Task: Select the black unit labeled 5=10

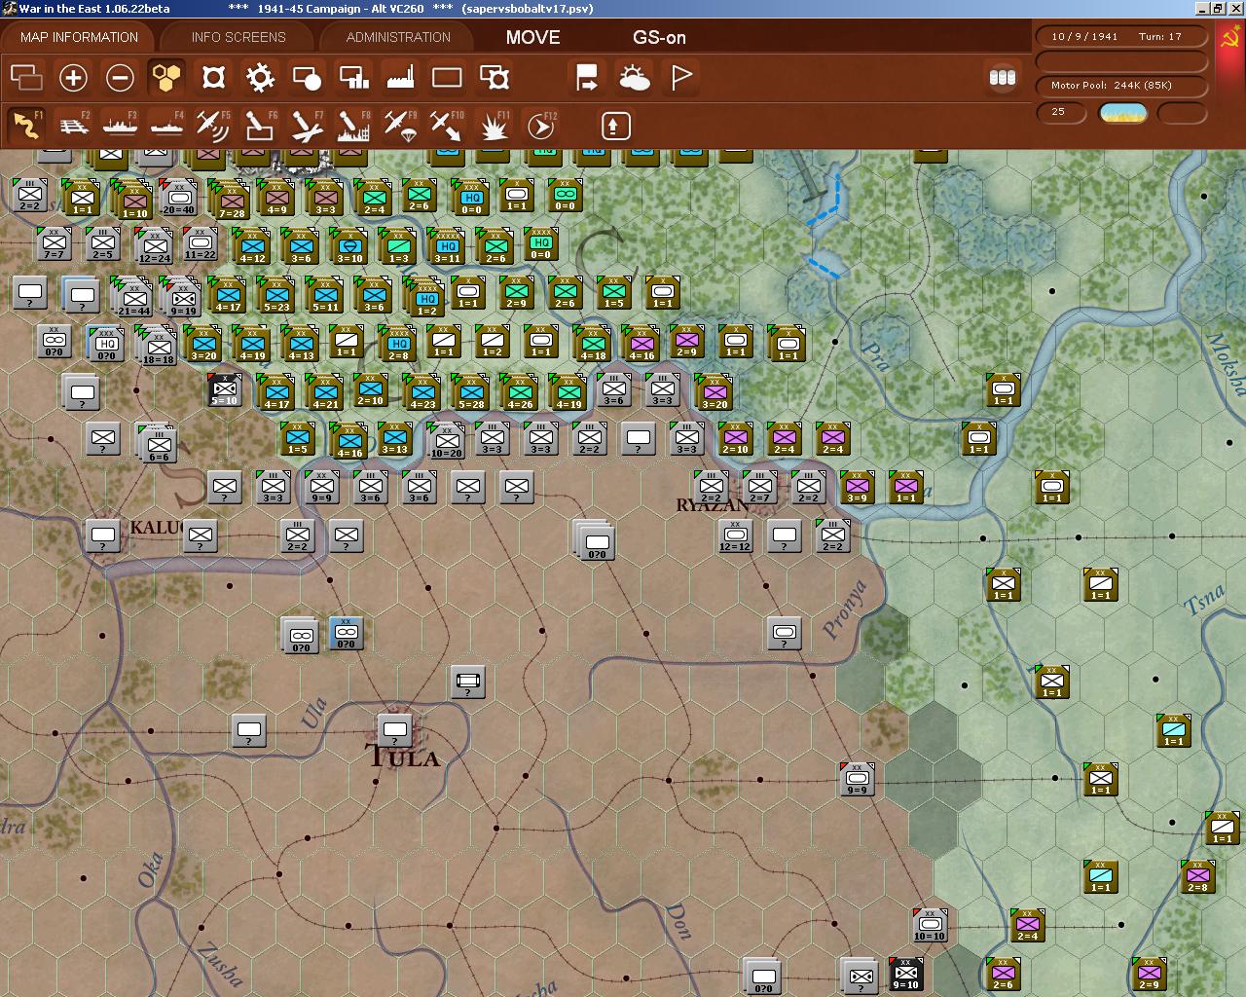Action: (225, 391)
